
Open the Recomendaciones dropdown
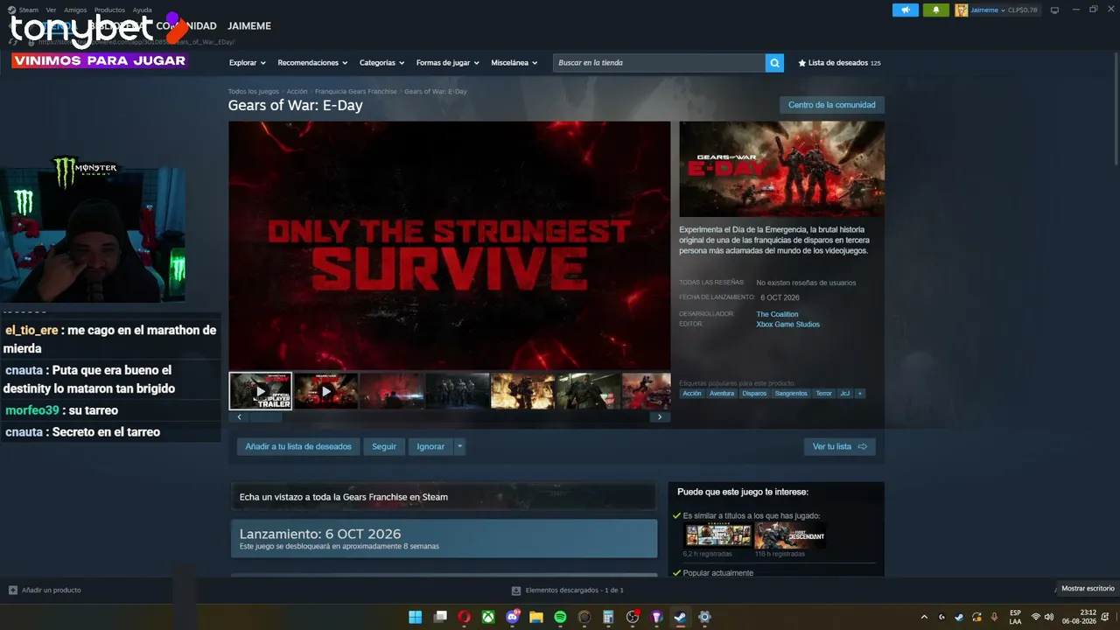312,63
